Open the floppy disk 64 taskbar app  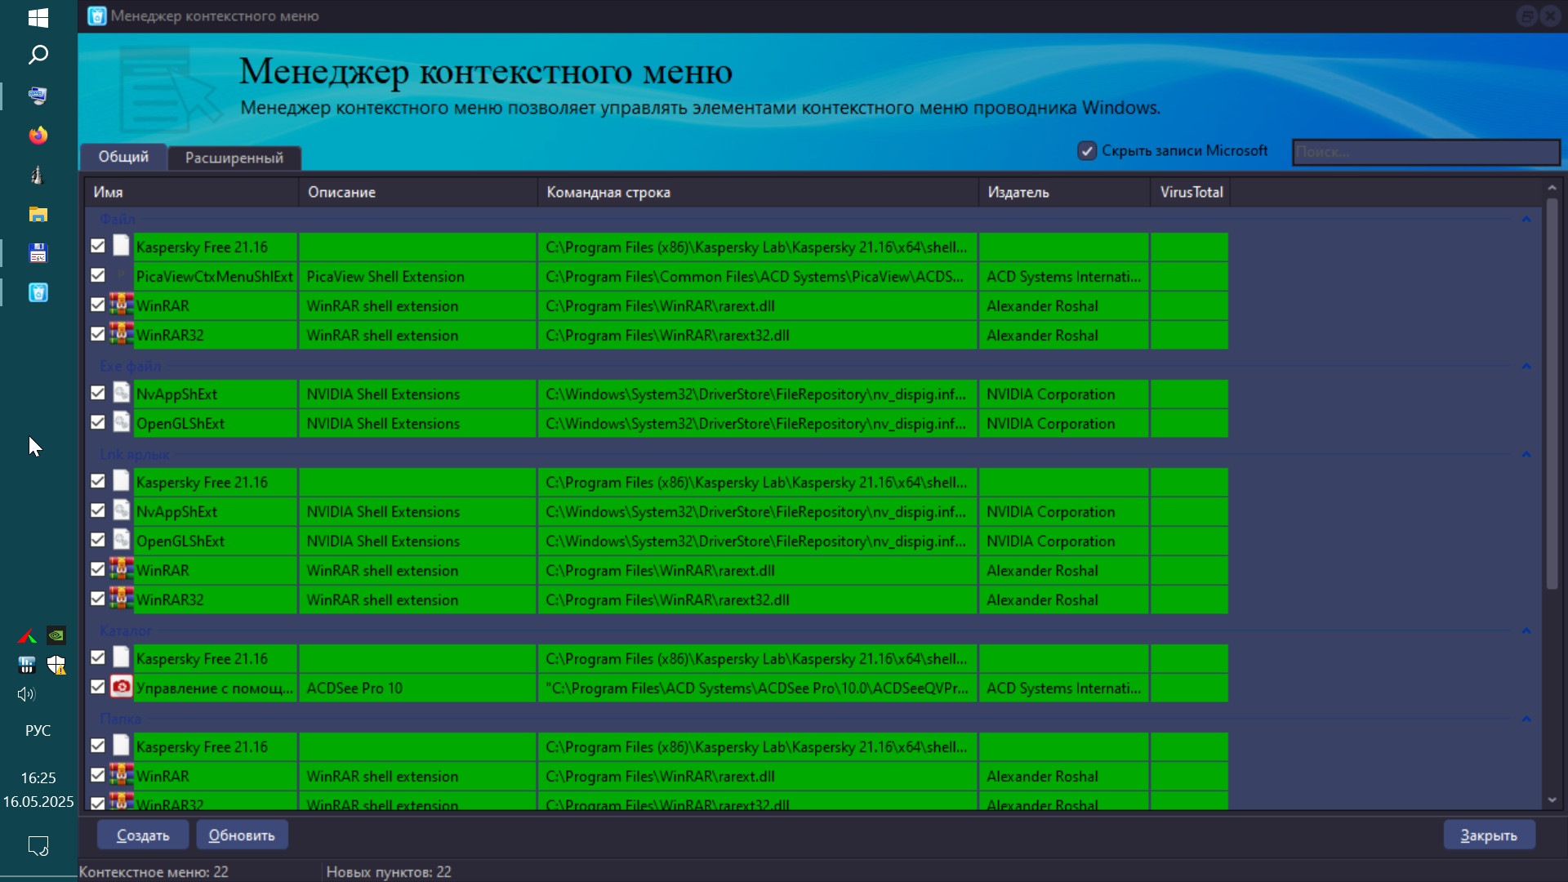point(38,253)
